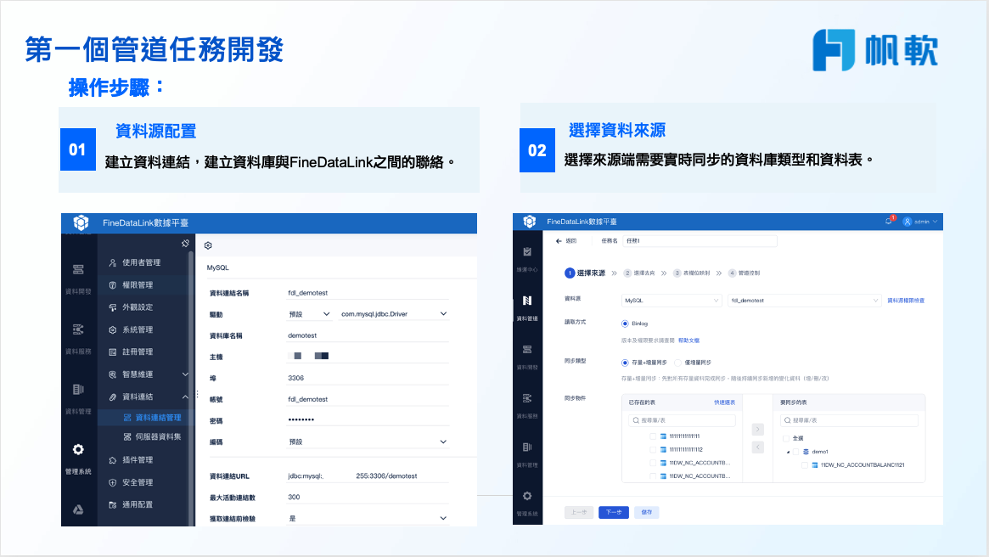The image size is (989, 557).
Task: Check 11DW_NC_ACCOUNTBALANC1121 checkbox
Action: point(804,465)
